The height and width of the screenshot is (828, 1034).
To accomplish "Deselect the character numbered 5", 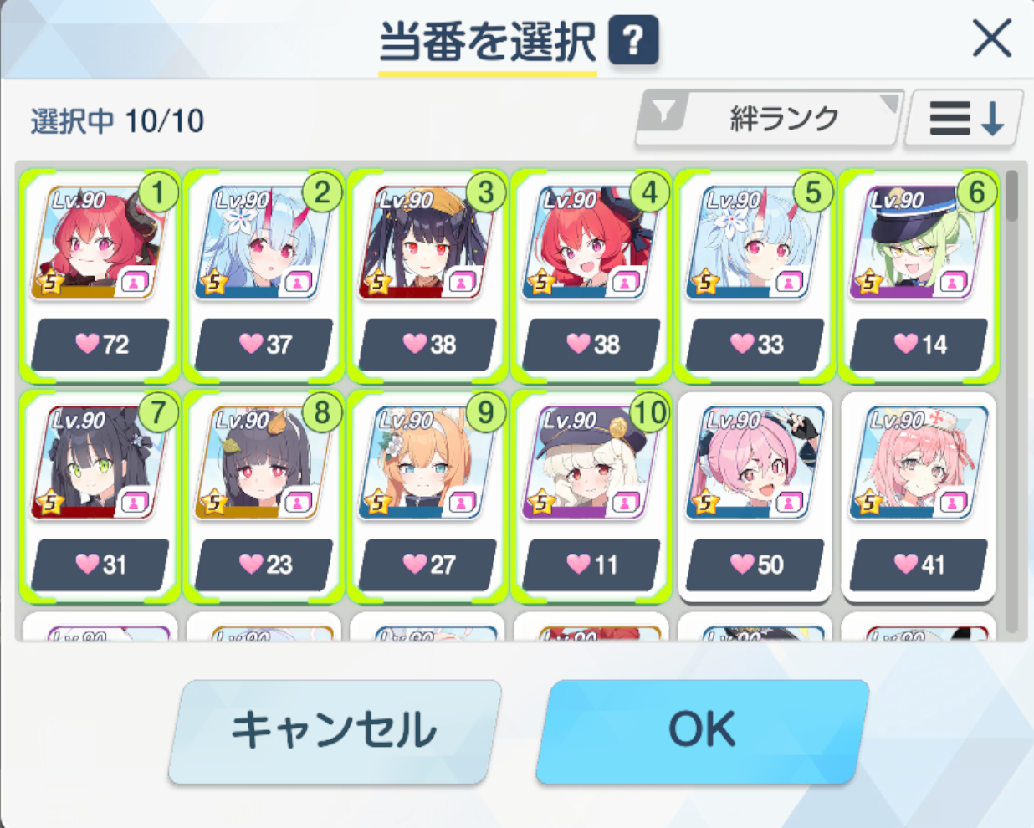I will (x=754, y=274).
